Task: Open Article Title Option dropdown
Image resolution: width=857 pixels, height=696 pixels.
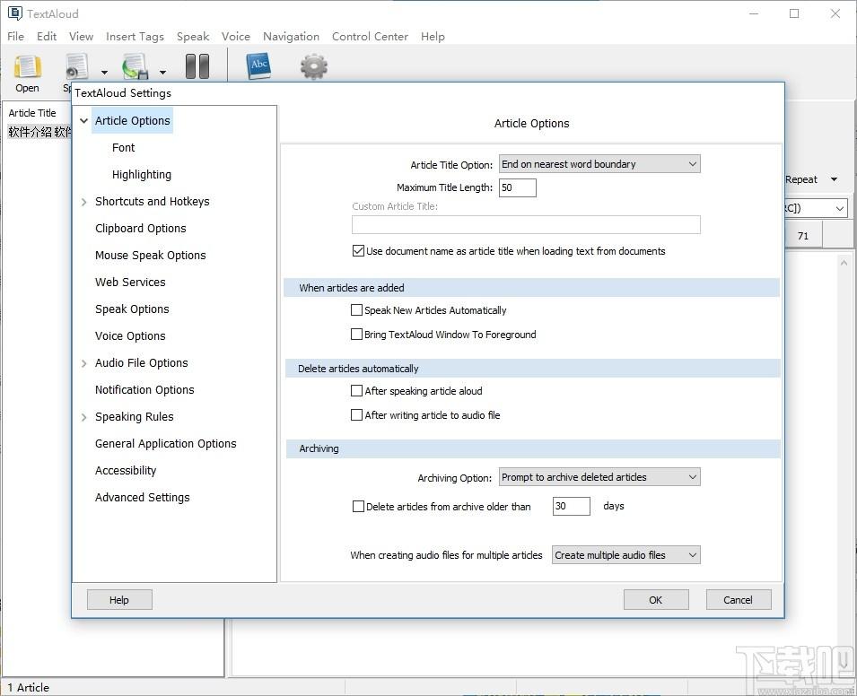Action: tap(599, 164)
